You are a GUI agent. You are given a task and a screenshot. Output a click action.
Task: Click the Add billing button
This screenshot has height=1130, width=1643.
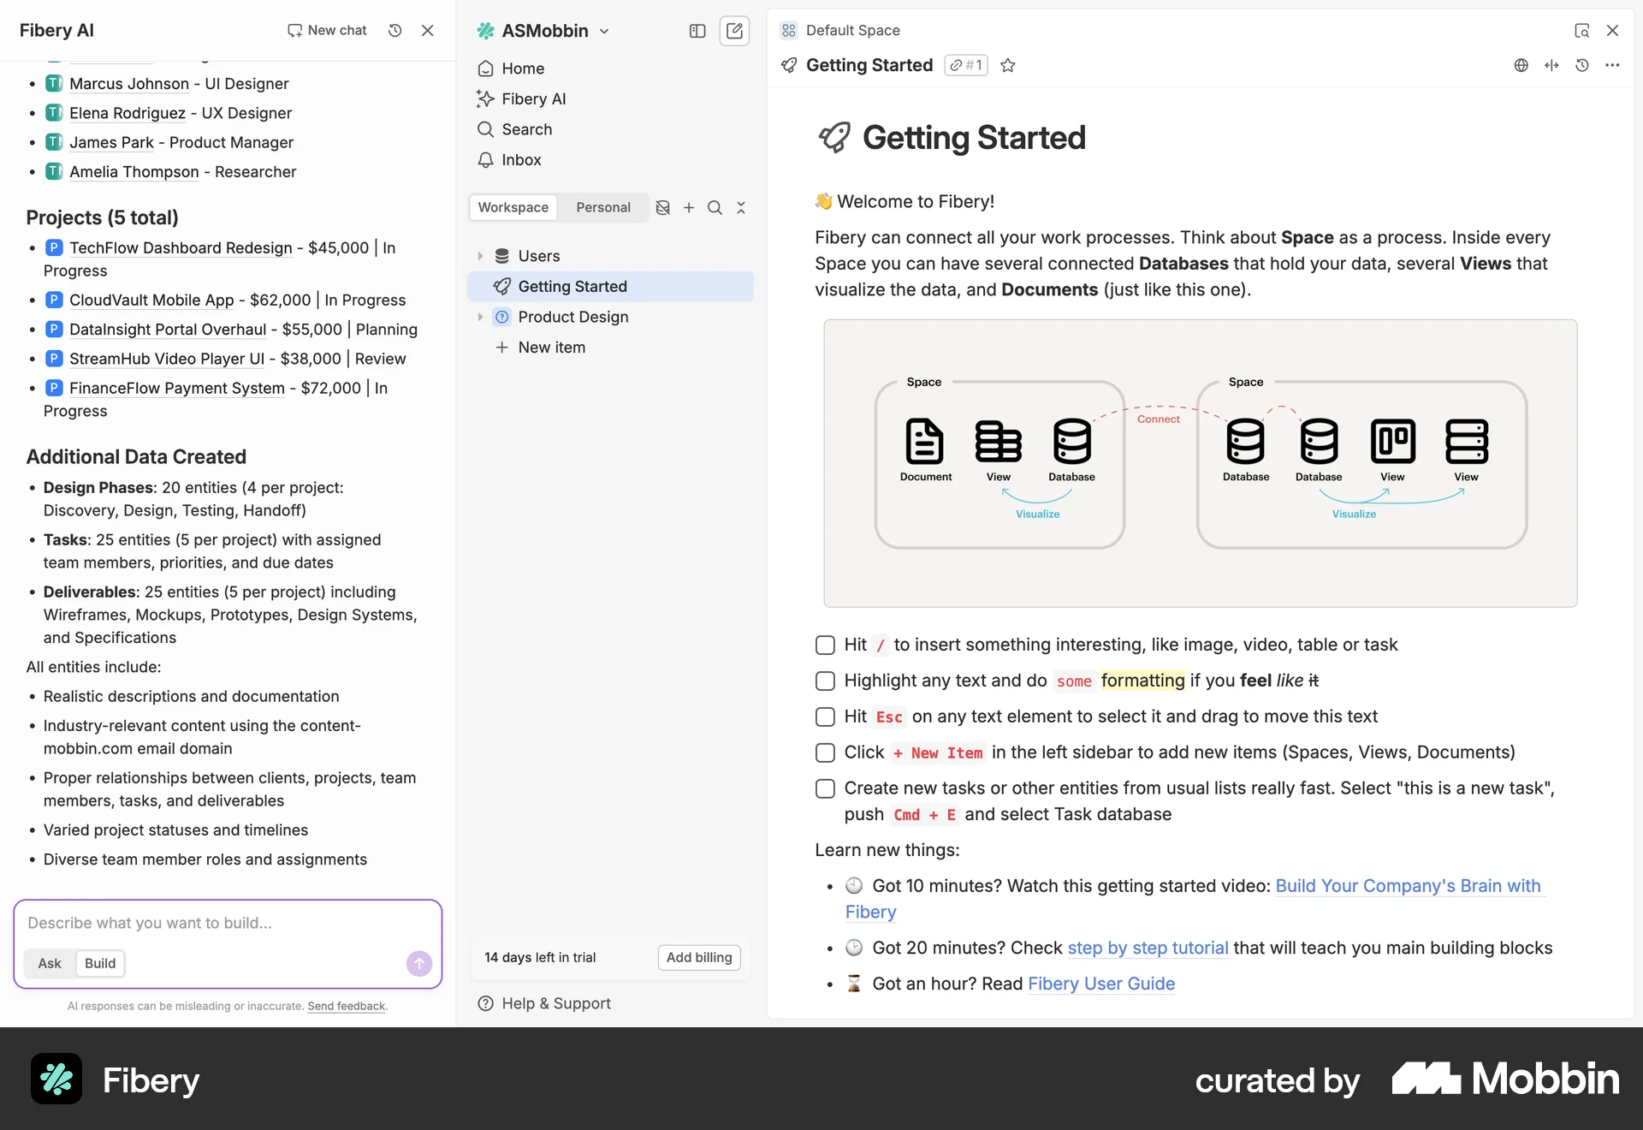(x=698, y=957)
